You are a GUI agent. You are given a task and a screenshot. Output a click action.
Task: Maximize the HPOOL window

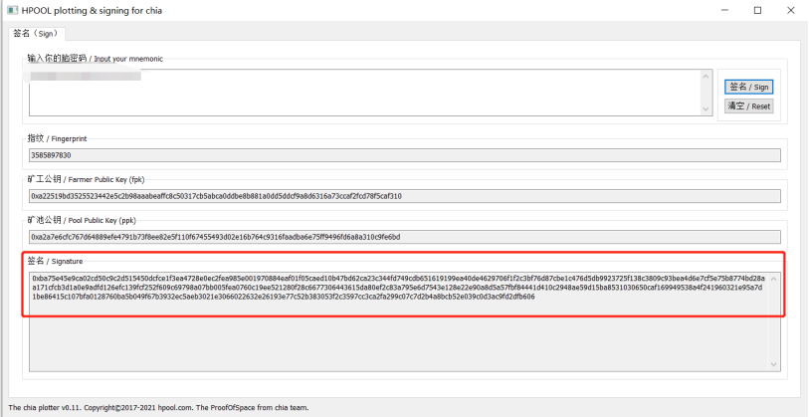click(x=756, y=11)
